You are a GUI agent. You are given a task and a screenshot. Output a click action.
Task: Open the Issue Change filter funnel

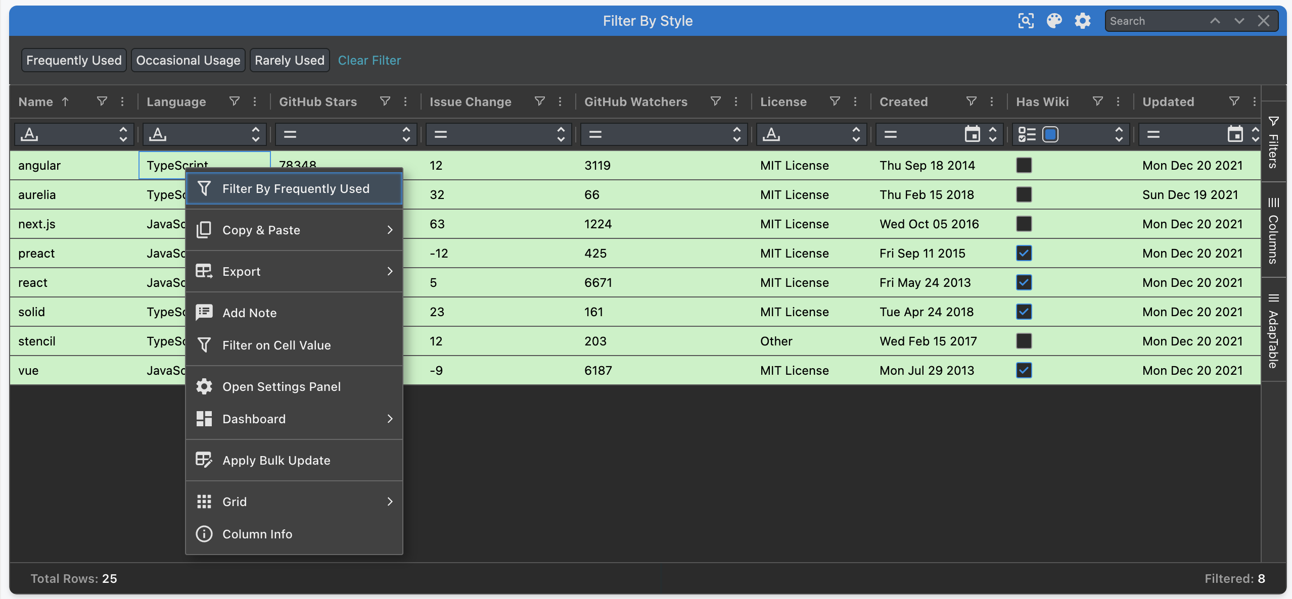pyautogui.click(x=540, y=102)
